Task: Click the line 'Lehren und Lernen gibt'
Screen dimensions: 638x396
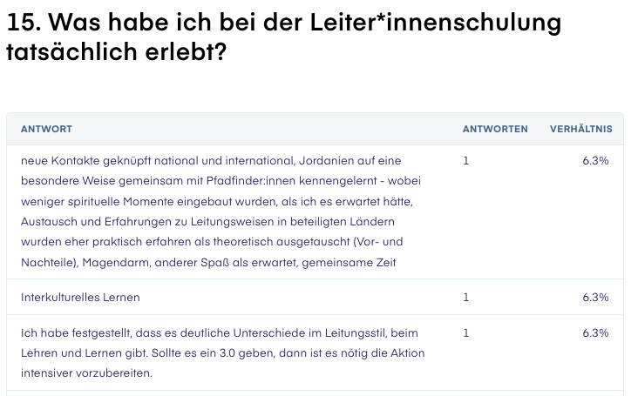Action: (222, 353)
